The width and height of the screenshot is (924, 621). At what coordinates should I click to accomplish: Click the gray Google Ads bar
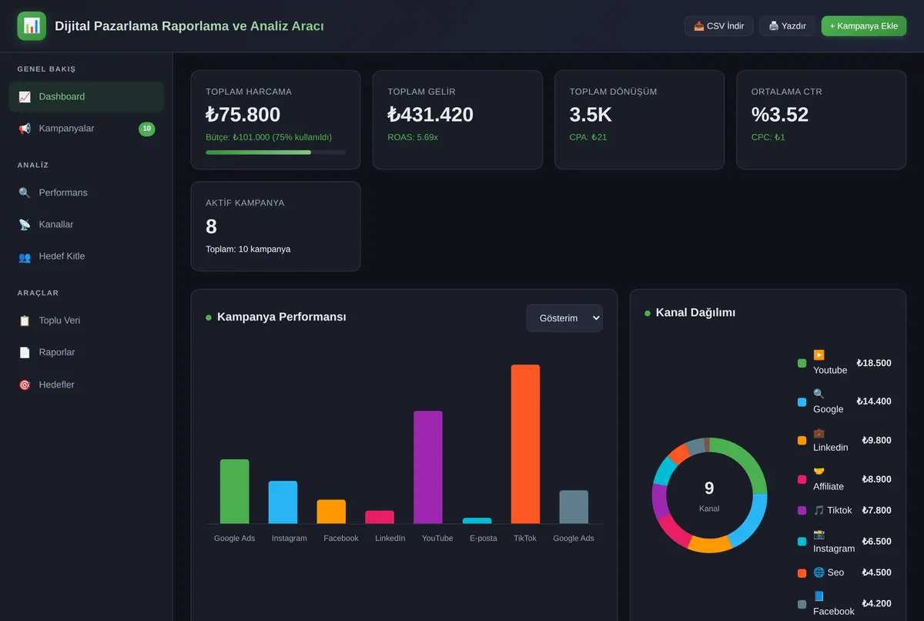coord(574,507)
